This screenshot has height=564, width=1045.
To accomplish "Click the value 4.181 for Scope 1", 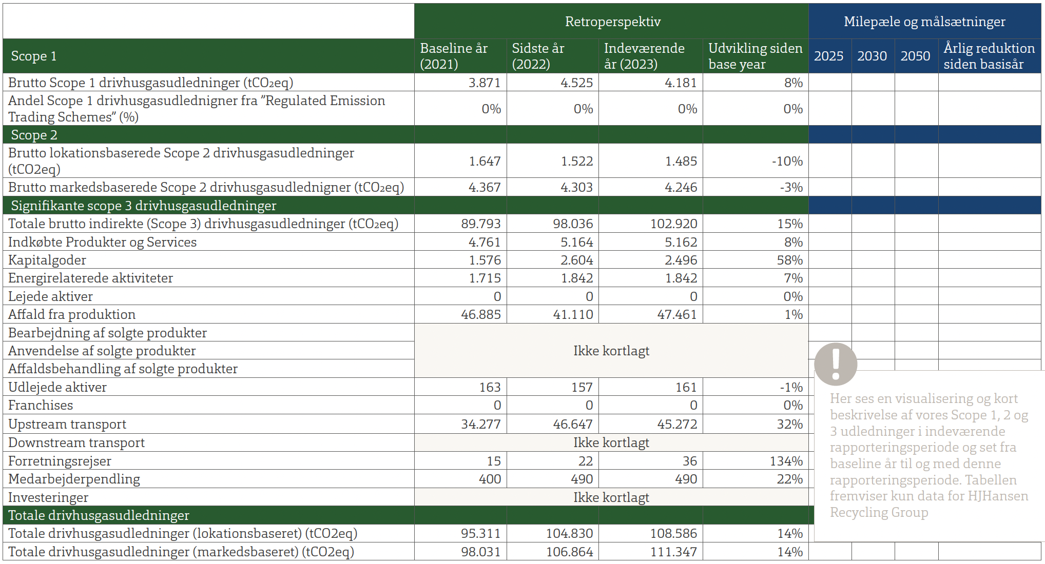I will coord(681,83).
